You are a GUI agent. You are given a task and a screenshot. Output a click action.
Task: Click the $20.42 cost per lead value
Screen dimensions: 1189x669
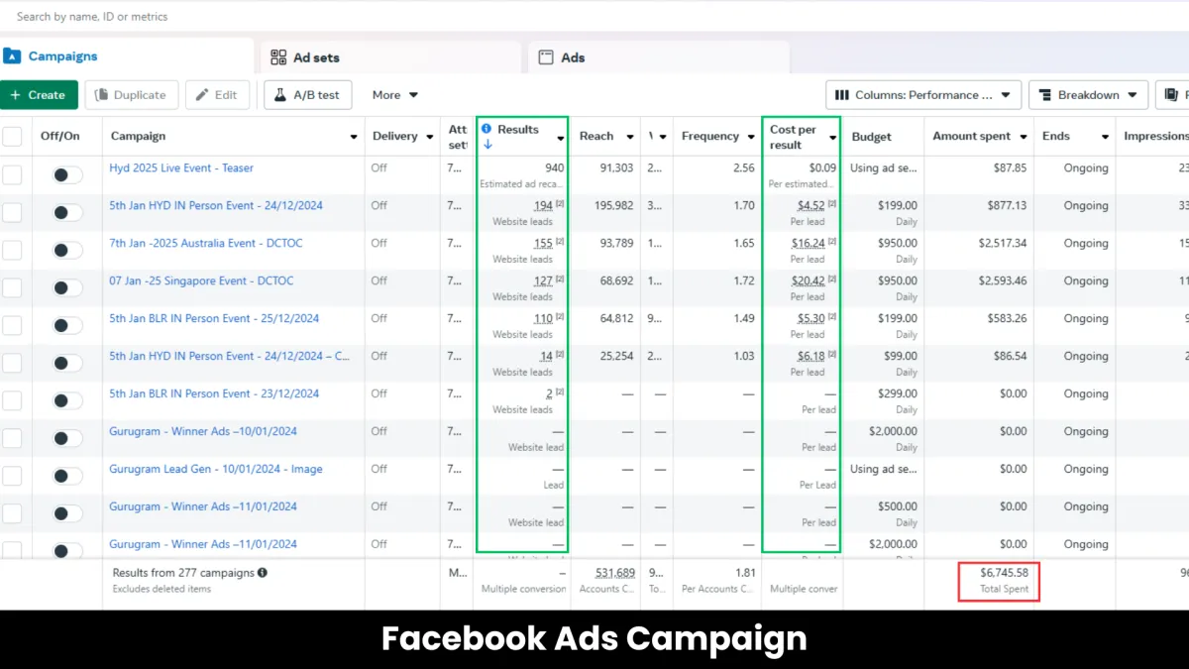click(808, 281)
